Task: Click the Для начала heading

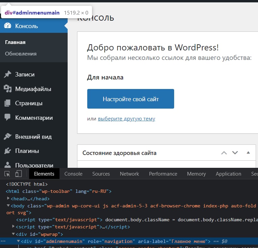Action: 105,77
